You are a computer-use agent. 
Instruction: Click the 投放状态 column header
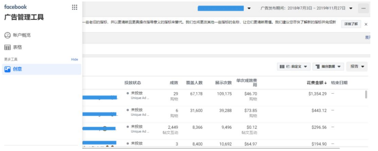tap(133, 83)
